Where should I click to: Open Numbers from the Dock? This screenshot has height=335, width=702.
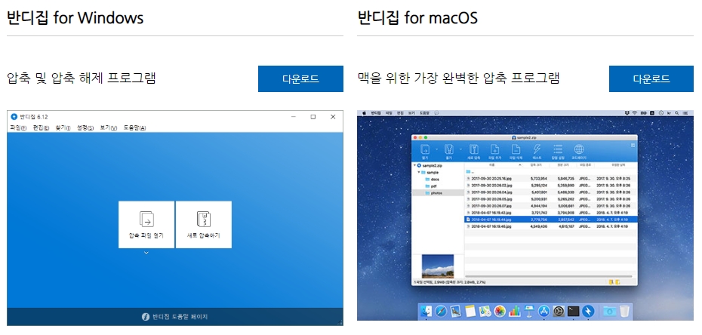coord(514,312)
